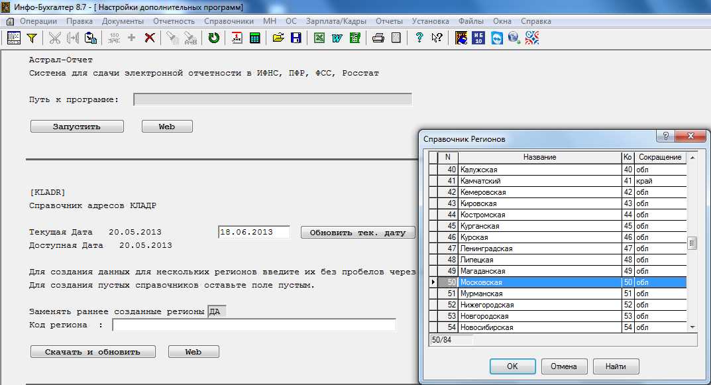Click Отмена in region dialog

click(x=564, y=366)
